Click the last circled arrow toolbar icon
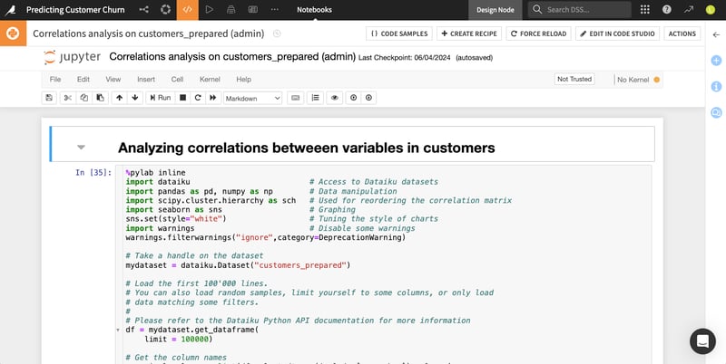 (x=368, y=98)
